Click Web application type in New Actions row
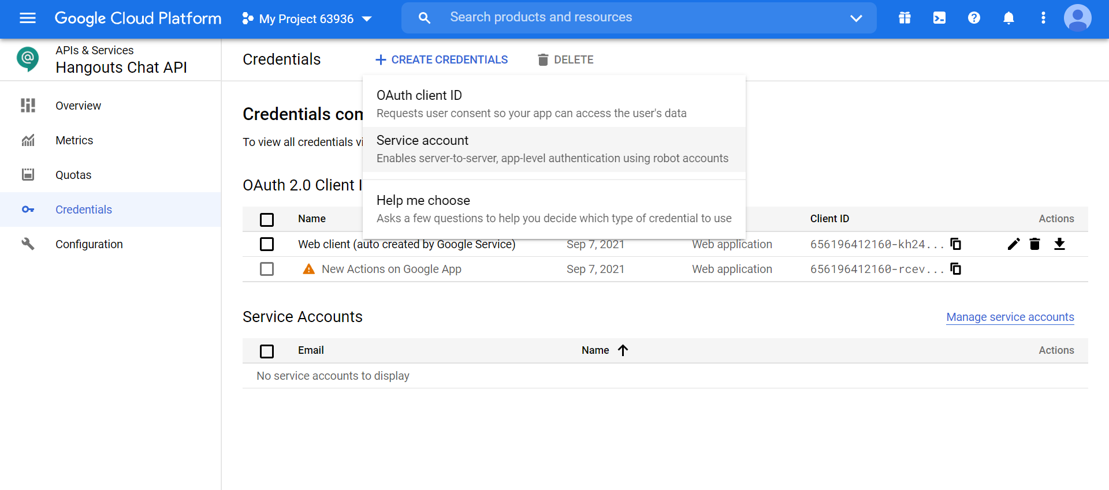1109x490 pixels. (x=732, y=269)
